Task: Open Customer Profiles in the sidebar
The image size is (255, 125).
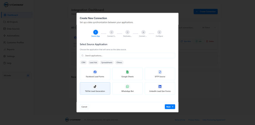Action: [x=17, y=42]
